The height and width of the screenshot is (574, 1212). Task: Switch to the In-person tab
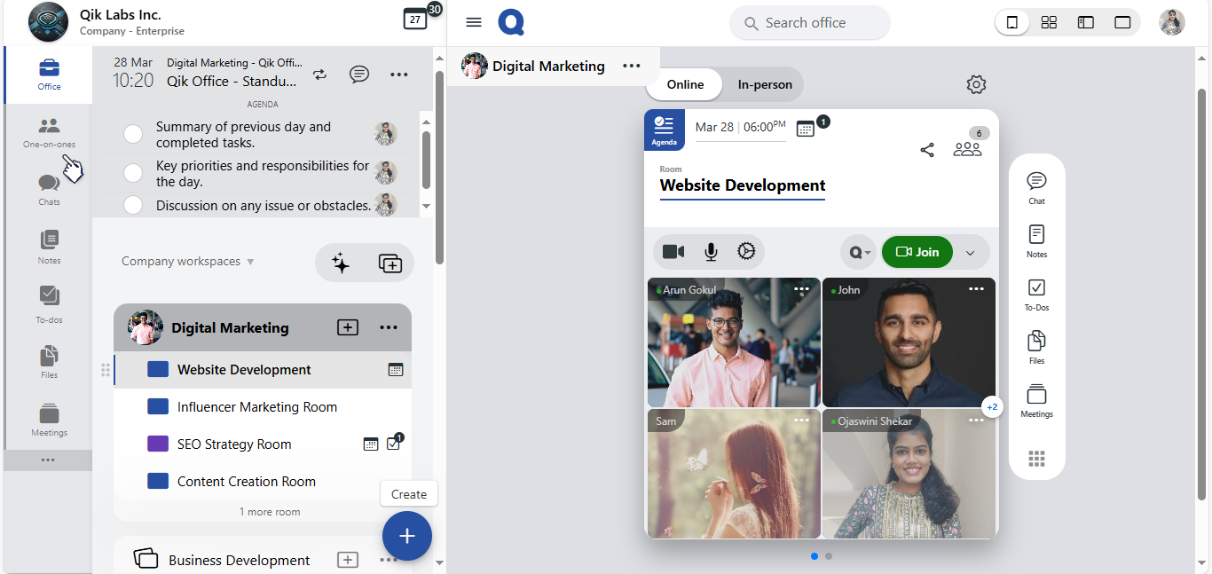point(765,85)
